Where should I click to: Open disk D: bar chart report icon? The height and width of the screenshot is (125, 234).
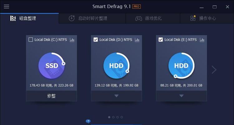click(x=137, y=40)
